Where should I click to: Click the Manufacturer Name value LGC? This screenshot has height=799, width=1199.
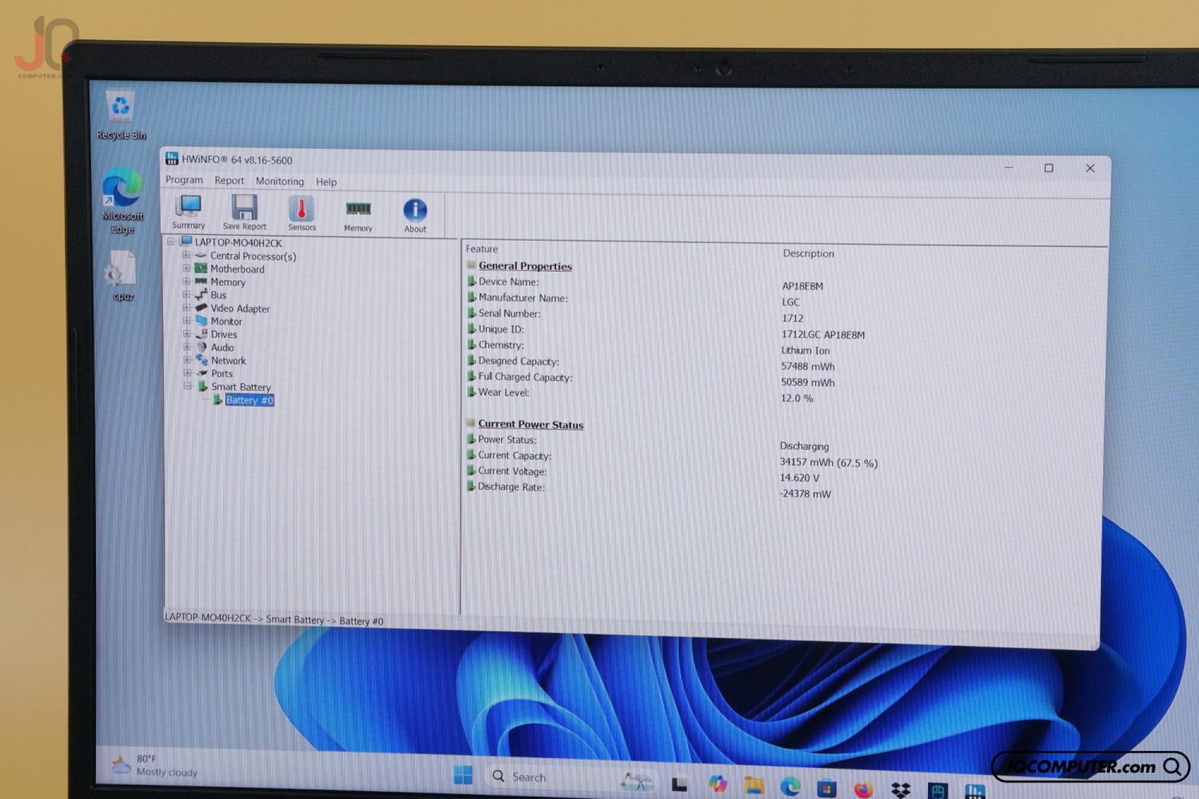(x=791, y=302)
